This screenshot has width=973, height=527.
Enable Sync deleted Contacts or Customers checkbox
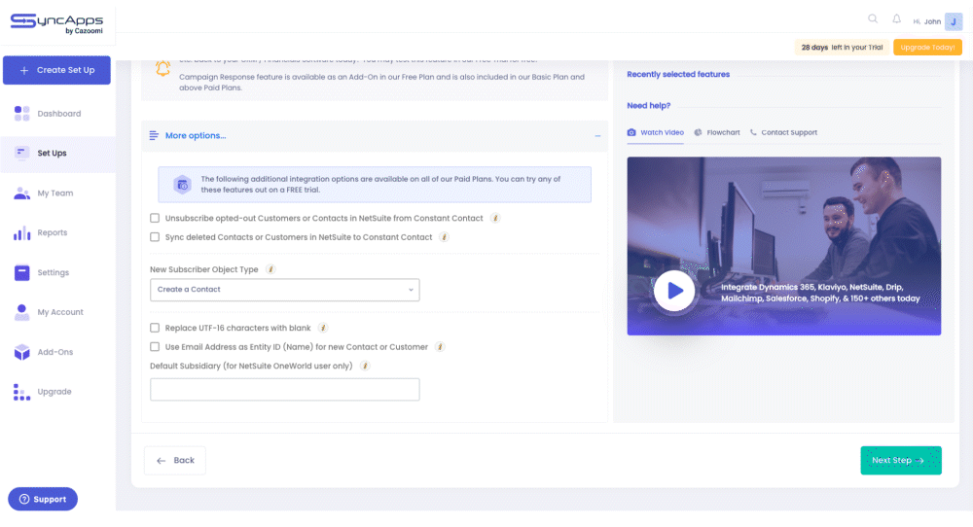point(155,237)
